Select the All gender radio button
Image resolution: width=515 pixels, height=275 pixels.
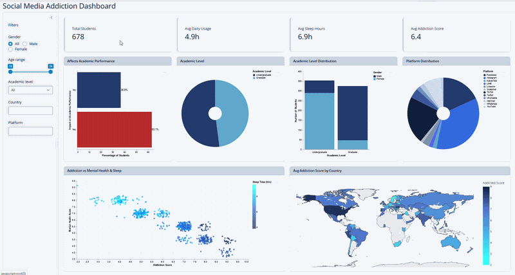point(10,44)
